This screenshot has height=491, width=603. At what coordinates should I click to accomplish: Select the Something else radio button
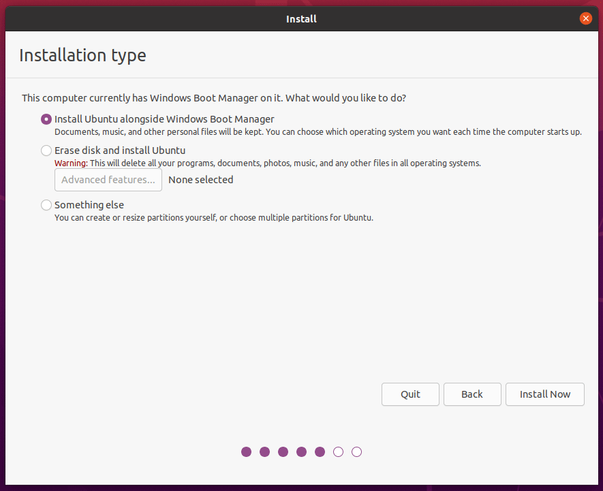coord(46,205)
